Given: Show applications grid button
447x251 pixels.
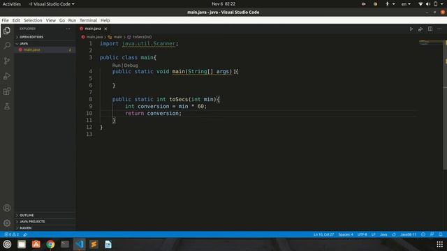Looking at the screenshot, I should (x=439, y=244).
